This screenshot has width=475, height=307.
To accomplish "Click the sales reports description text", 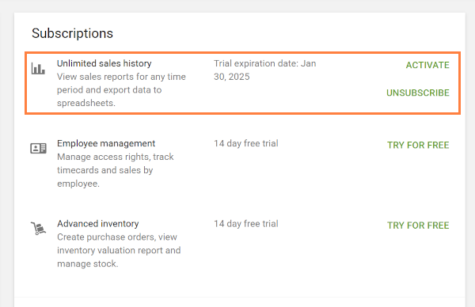I will pos(121,90).
